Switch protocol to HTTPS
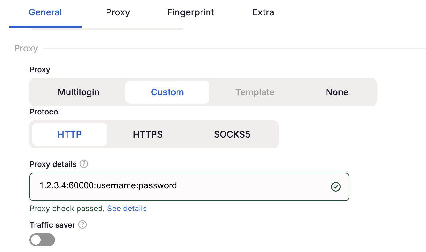The height and width of the screenshot is (252, 426). click(148, 134)
